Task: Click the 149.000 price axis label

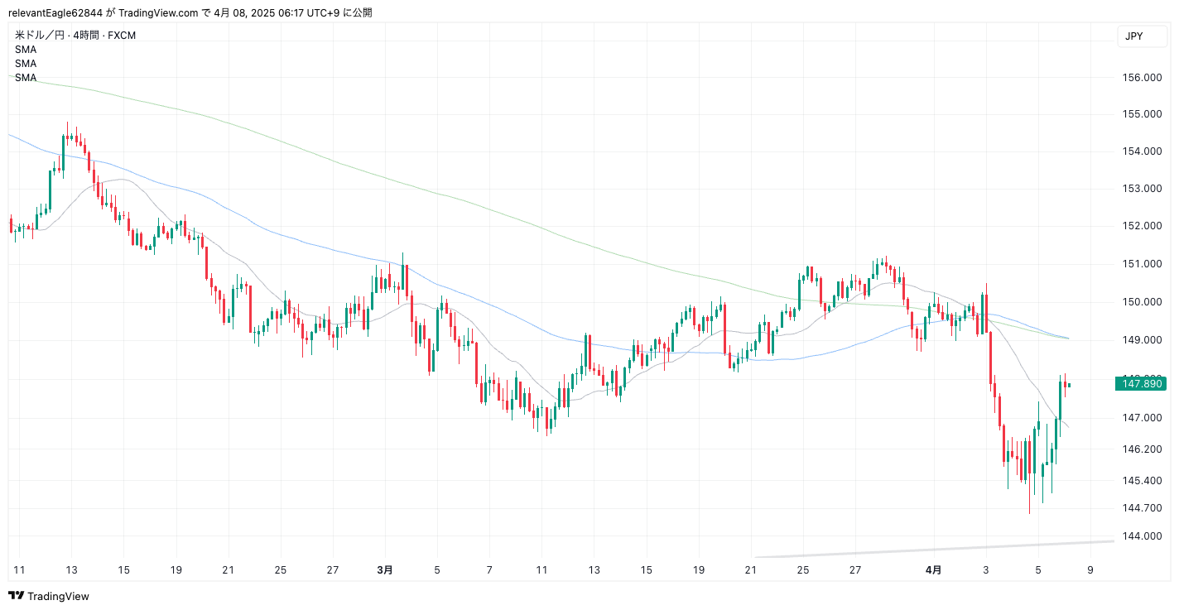Action: (x=1142, y=340)
